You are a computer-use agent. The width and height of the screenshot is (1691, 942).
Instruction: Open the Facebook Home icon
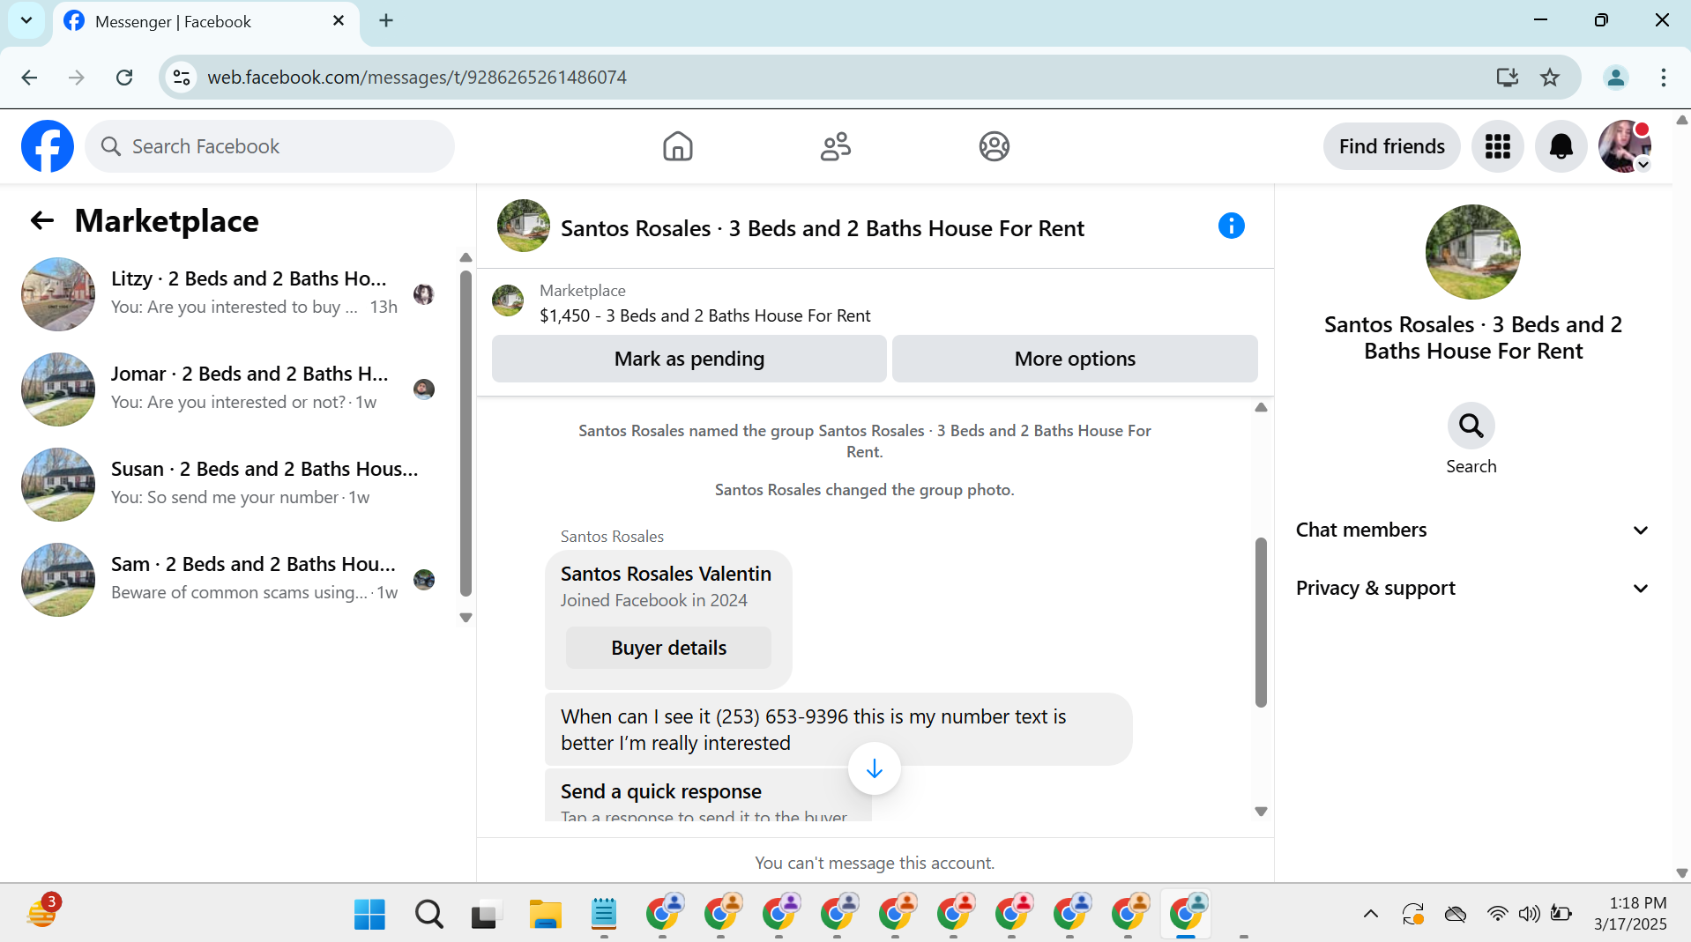click(678, 146)
